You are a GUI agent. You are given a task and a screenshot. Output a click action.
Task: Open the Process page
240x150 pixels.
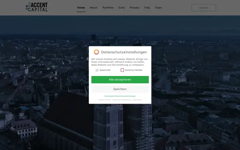point(134,8)
